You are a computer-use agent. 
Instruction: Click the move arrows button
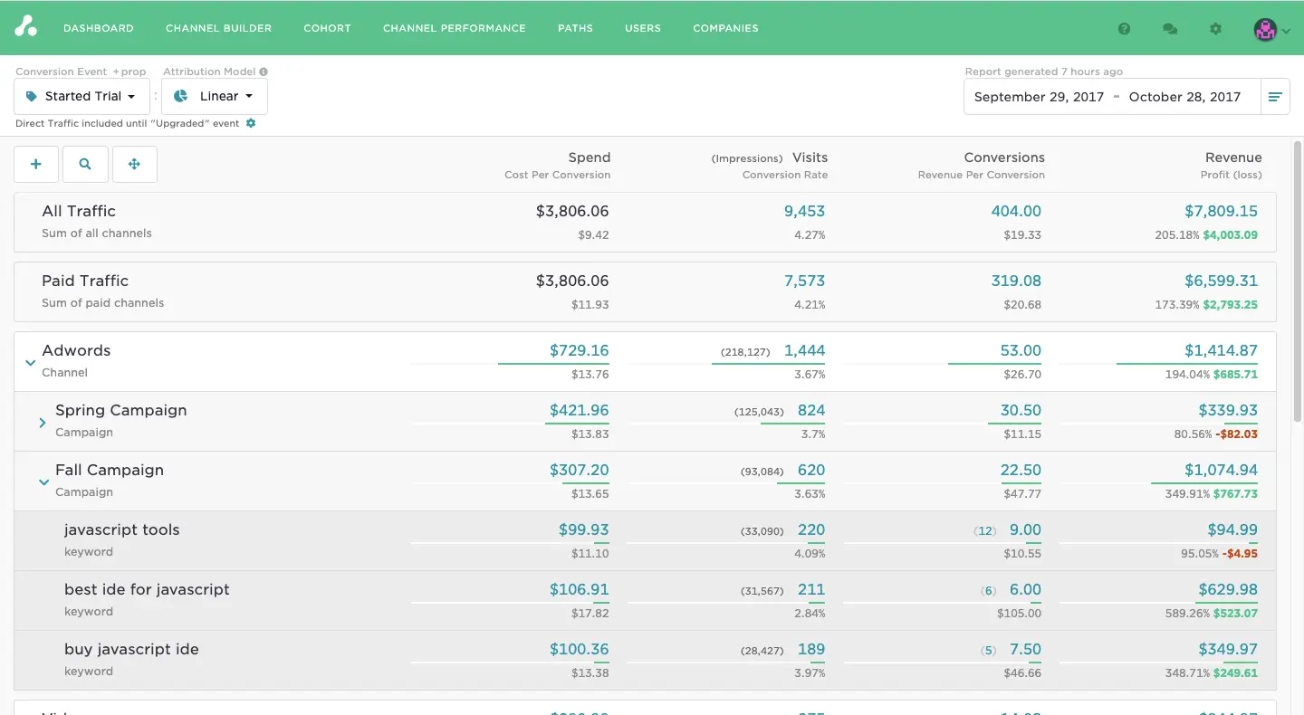point(134,164)
